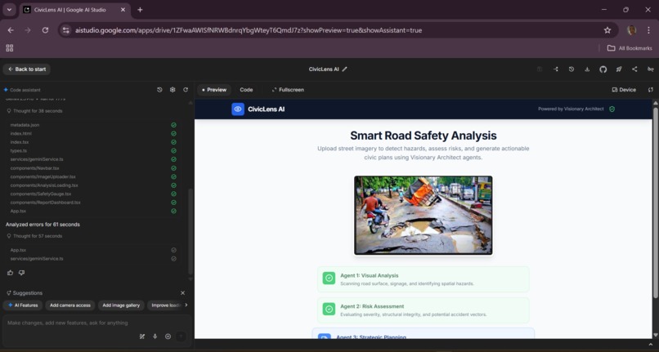Viewport: 659px width, 352px height.
Task: Click the Code assistant chat scrollbar
Action: coord(191,231)
